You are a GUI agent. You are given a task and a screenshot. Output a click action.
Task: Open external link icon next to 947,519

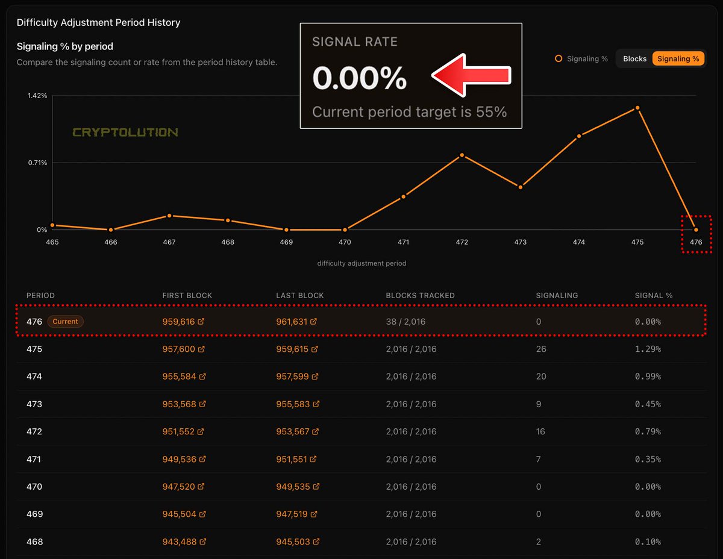pos(314,514)
